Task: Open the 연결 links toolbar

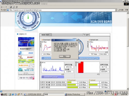Action: point(126,10)
